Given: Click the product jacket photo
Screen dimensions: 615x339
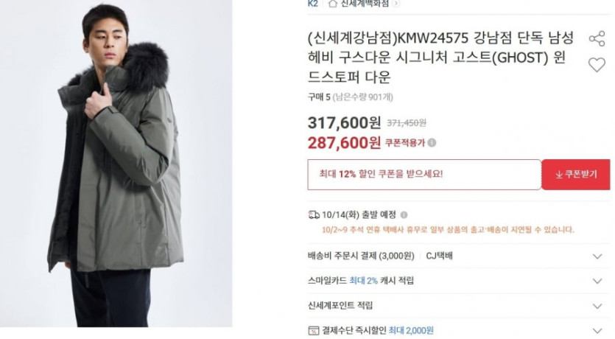Looking at the screenshot, I should point(116,164).
